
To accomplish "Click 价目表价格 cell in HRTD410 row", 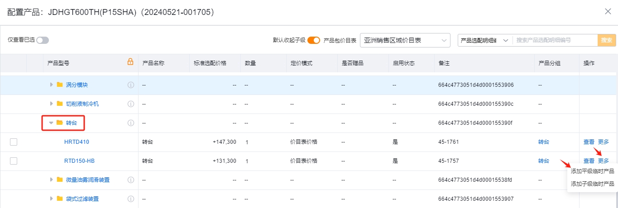I will coord(304,142).
